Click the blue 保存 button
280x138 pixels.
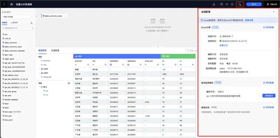coord(254,4)
